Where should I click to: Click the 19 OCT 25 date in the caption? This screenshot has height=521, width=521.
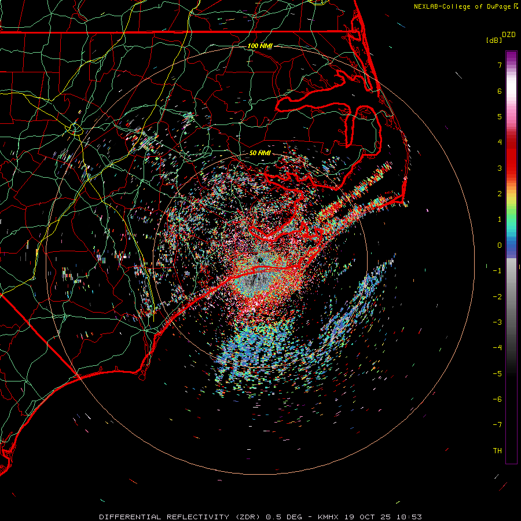tap(367, 517)
